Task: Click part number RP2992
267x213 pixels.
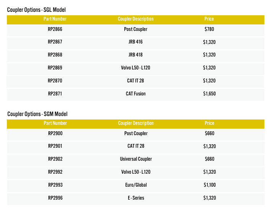Action: (55, 172)
